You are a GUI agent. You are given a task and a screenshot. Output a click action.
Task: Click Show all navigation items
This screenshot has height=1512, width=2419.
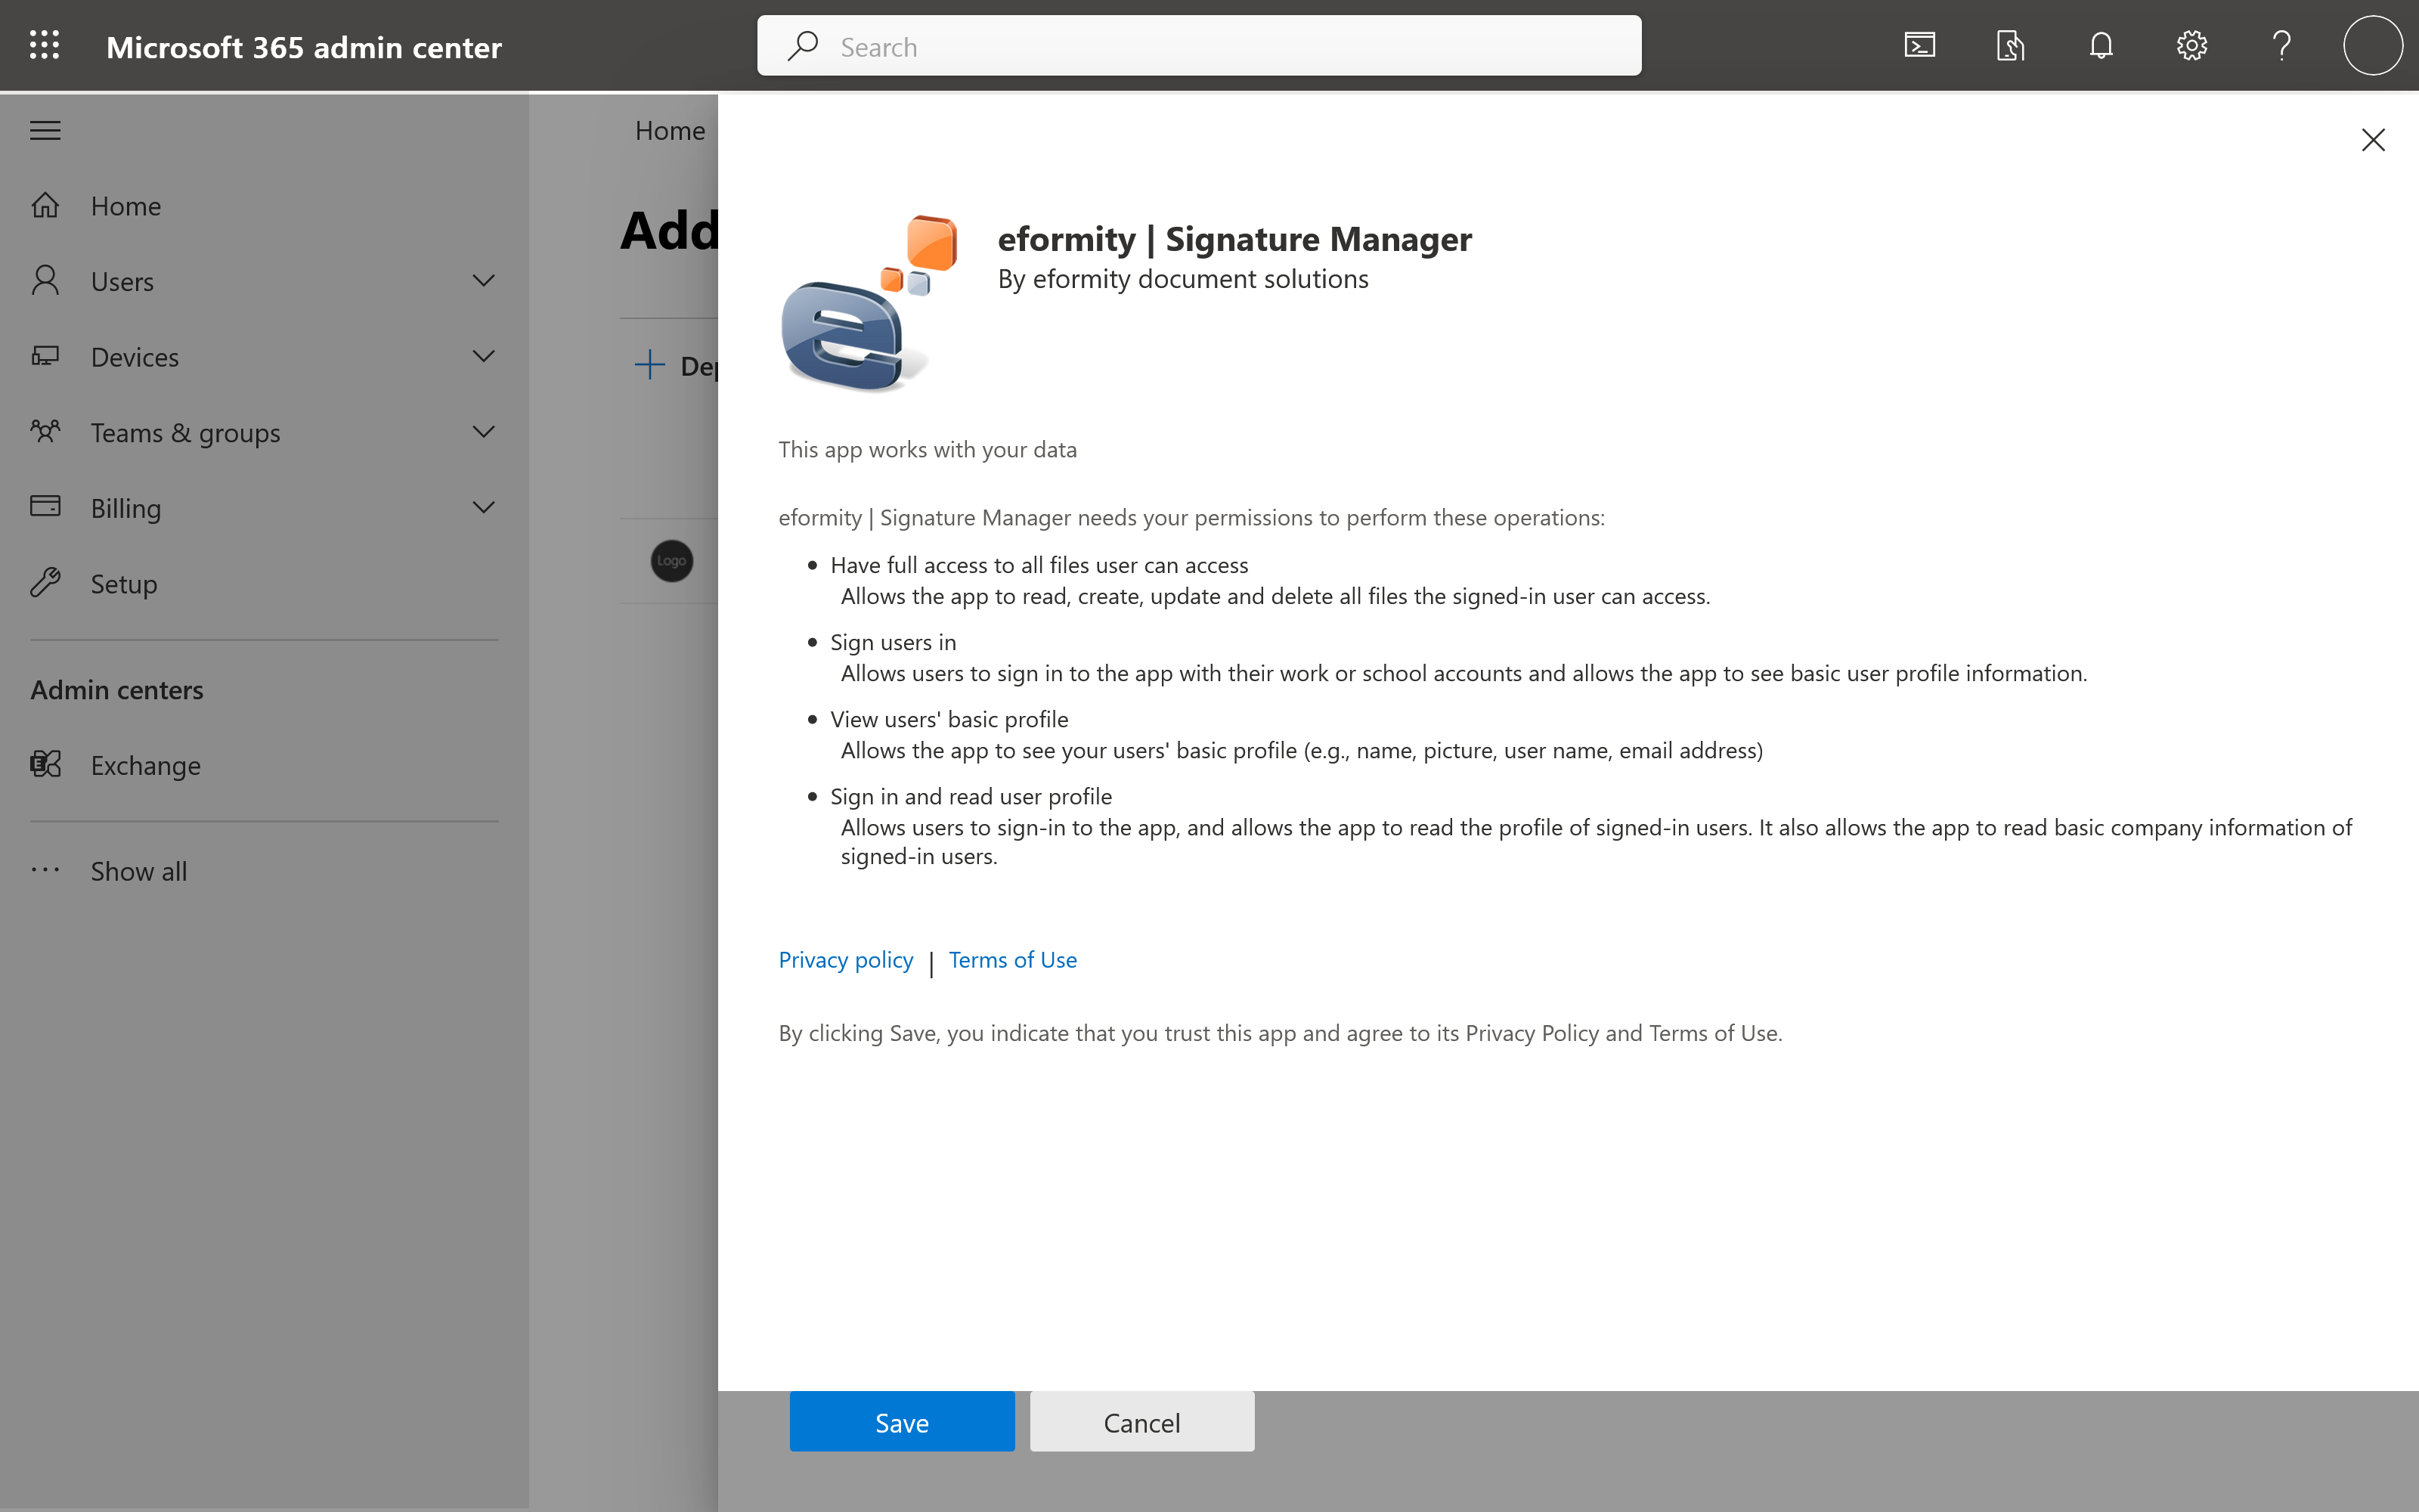click(x=138, y=871)
